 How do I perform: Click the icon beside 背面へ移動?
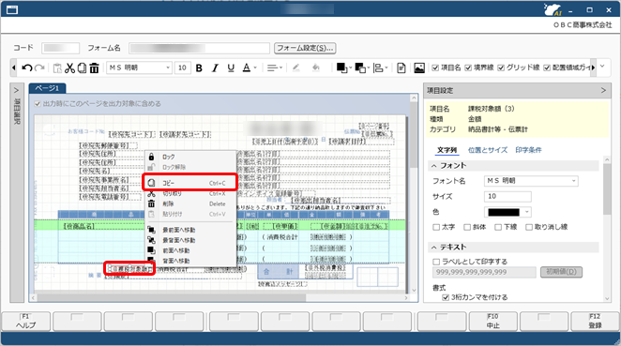pos(151,260)
